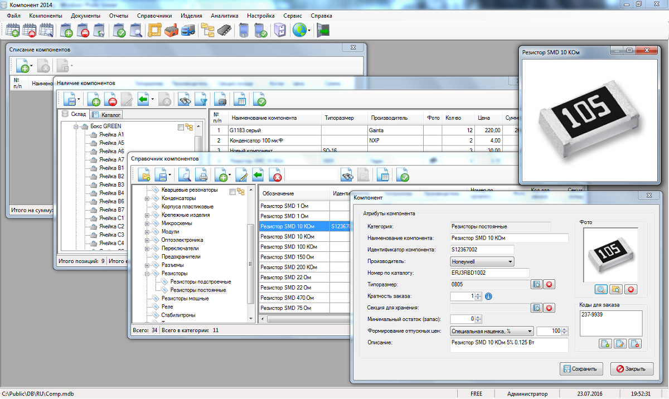
Task: Clear the Типоразмер field with red X button
Action: click(x=549, y=285)
